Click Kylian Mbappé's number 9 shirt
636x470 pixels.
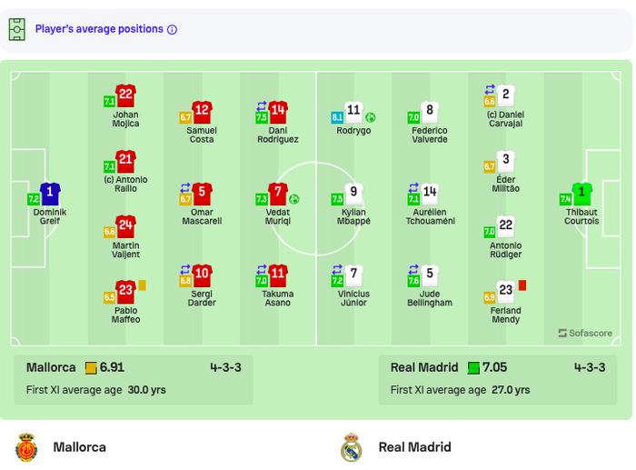pyautogui.click(x=354, y=194)
